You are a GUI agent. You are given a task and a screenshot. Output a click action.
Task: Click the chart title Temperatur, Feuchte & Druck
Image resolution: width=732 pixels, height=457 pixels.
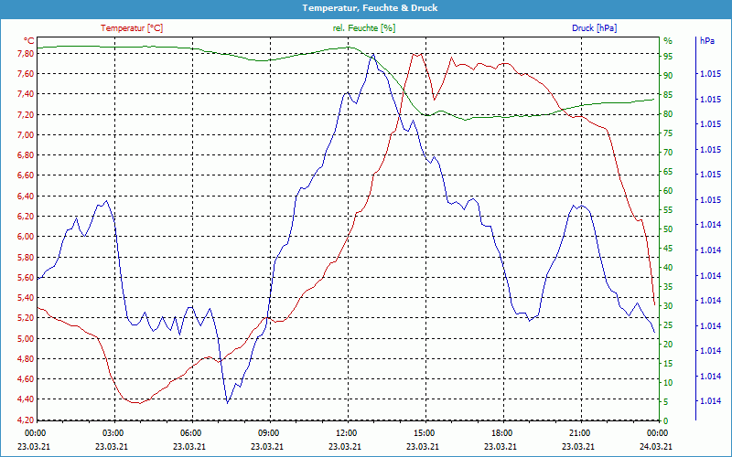point(366,7)
